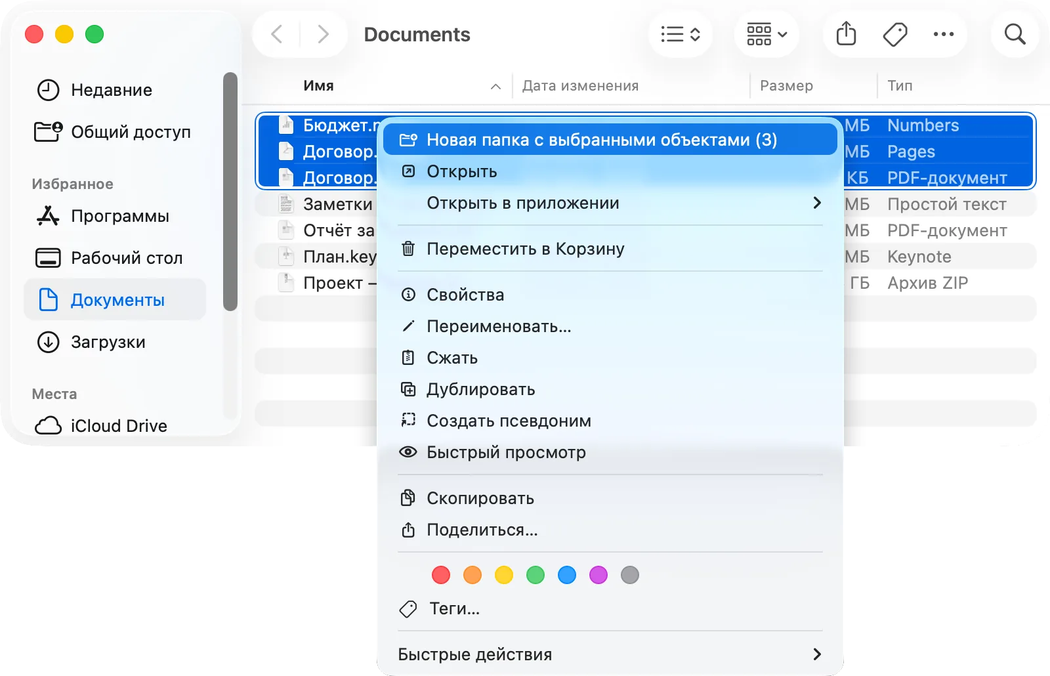This screenshot has width=1050, height=676.
Task: Select Программы in the sidebar
Action: point(115,216)
